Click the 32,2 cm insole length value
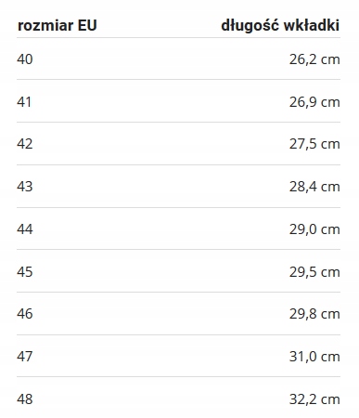This screenshot has height=418, width=359. (314, 399)
